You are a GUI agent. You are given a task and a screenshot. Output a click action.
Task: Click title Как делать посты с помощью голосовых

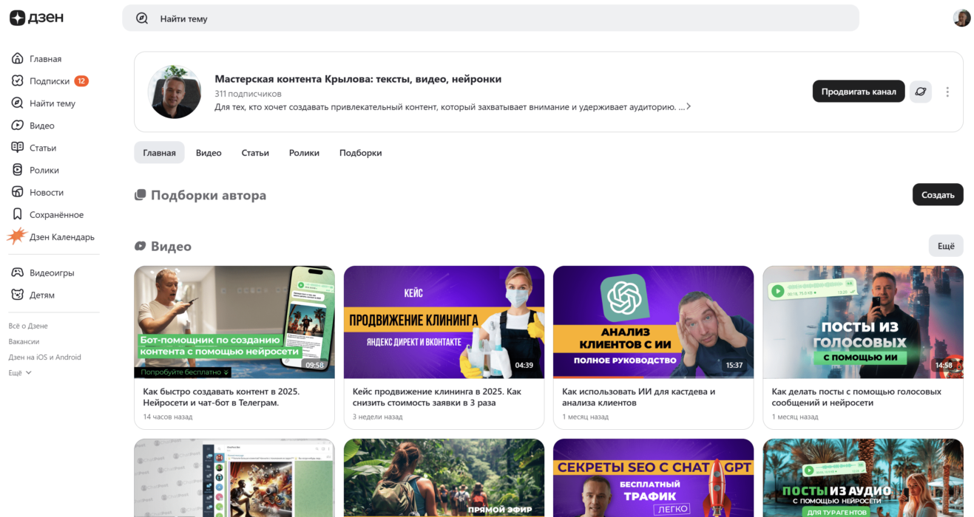pyautogui.click(x=856, y=397)
